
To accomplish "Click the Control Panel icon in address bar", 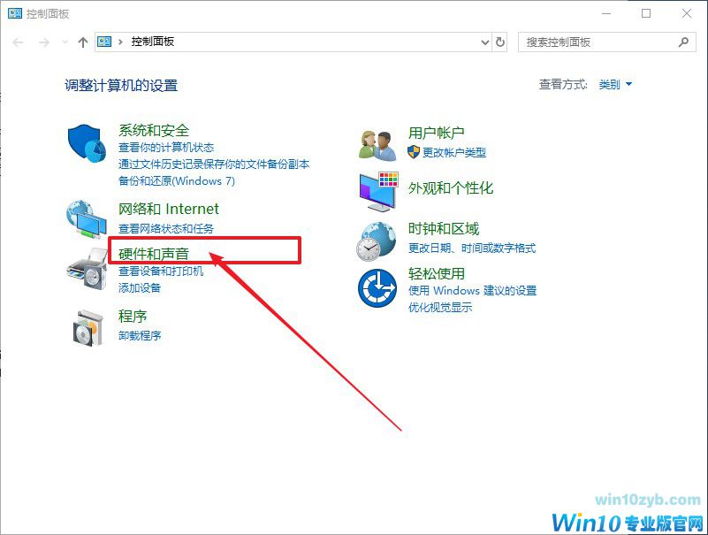I will tap(105, 42).
